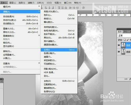Open the 正常 blend mode dropdown
Image resolution: width=131 pixels, height=105 pixels.
coord(124,36)
